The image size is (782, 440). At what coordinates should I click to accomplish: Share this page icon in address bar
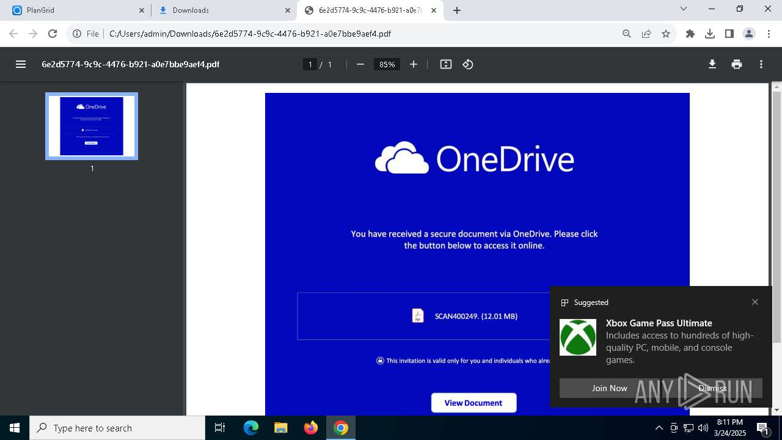coord(646,34)
